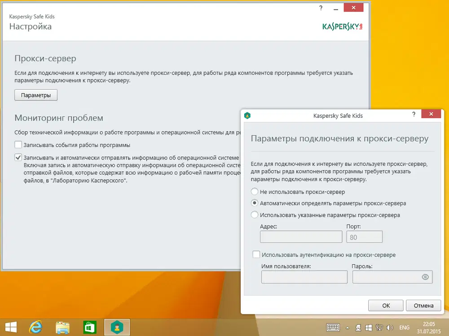The width and height of the screenshot is (449, 336).
Task: Confirm dialog with OK button
Action: [386, 306]
